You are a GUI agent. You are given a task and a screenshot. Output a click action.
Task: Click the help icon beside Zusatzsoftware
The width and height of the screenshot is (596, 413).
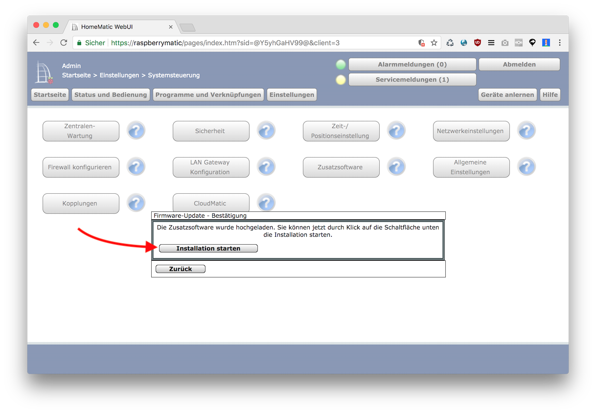pos(396,167)
